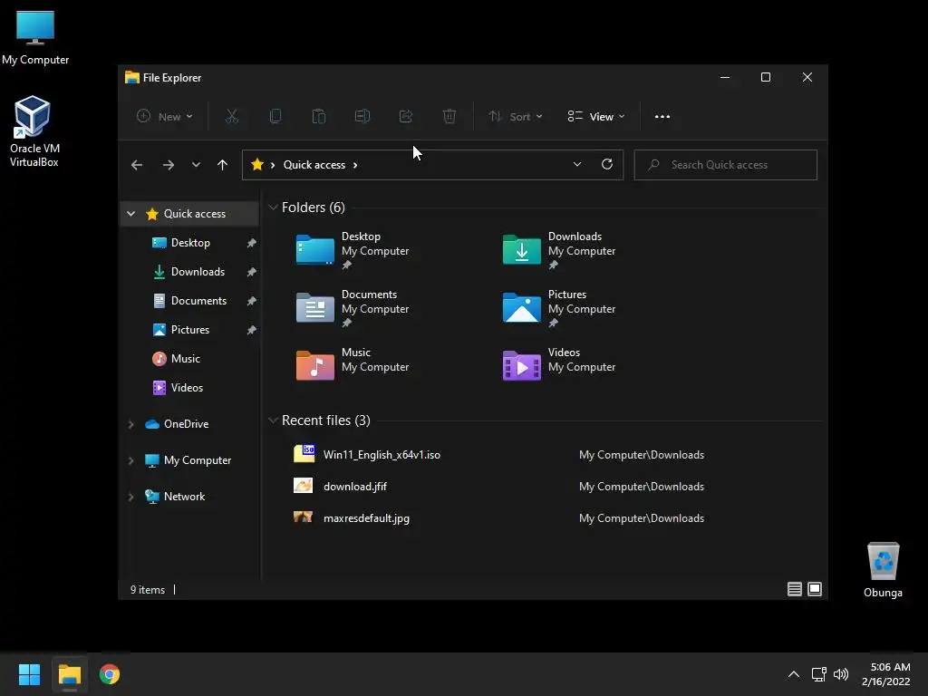
Task: Collapse the Quick access tree node
Action: [130, 214]
